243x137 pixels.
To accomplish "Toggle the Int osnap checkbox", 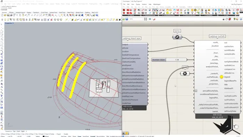I will click(26, 134).
